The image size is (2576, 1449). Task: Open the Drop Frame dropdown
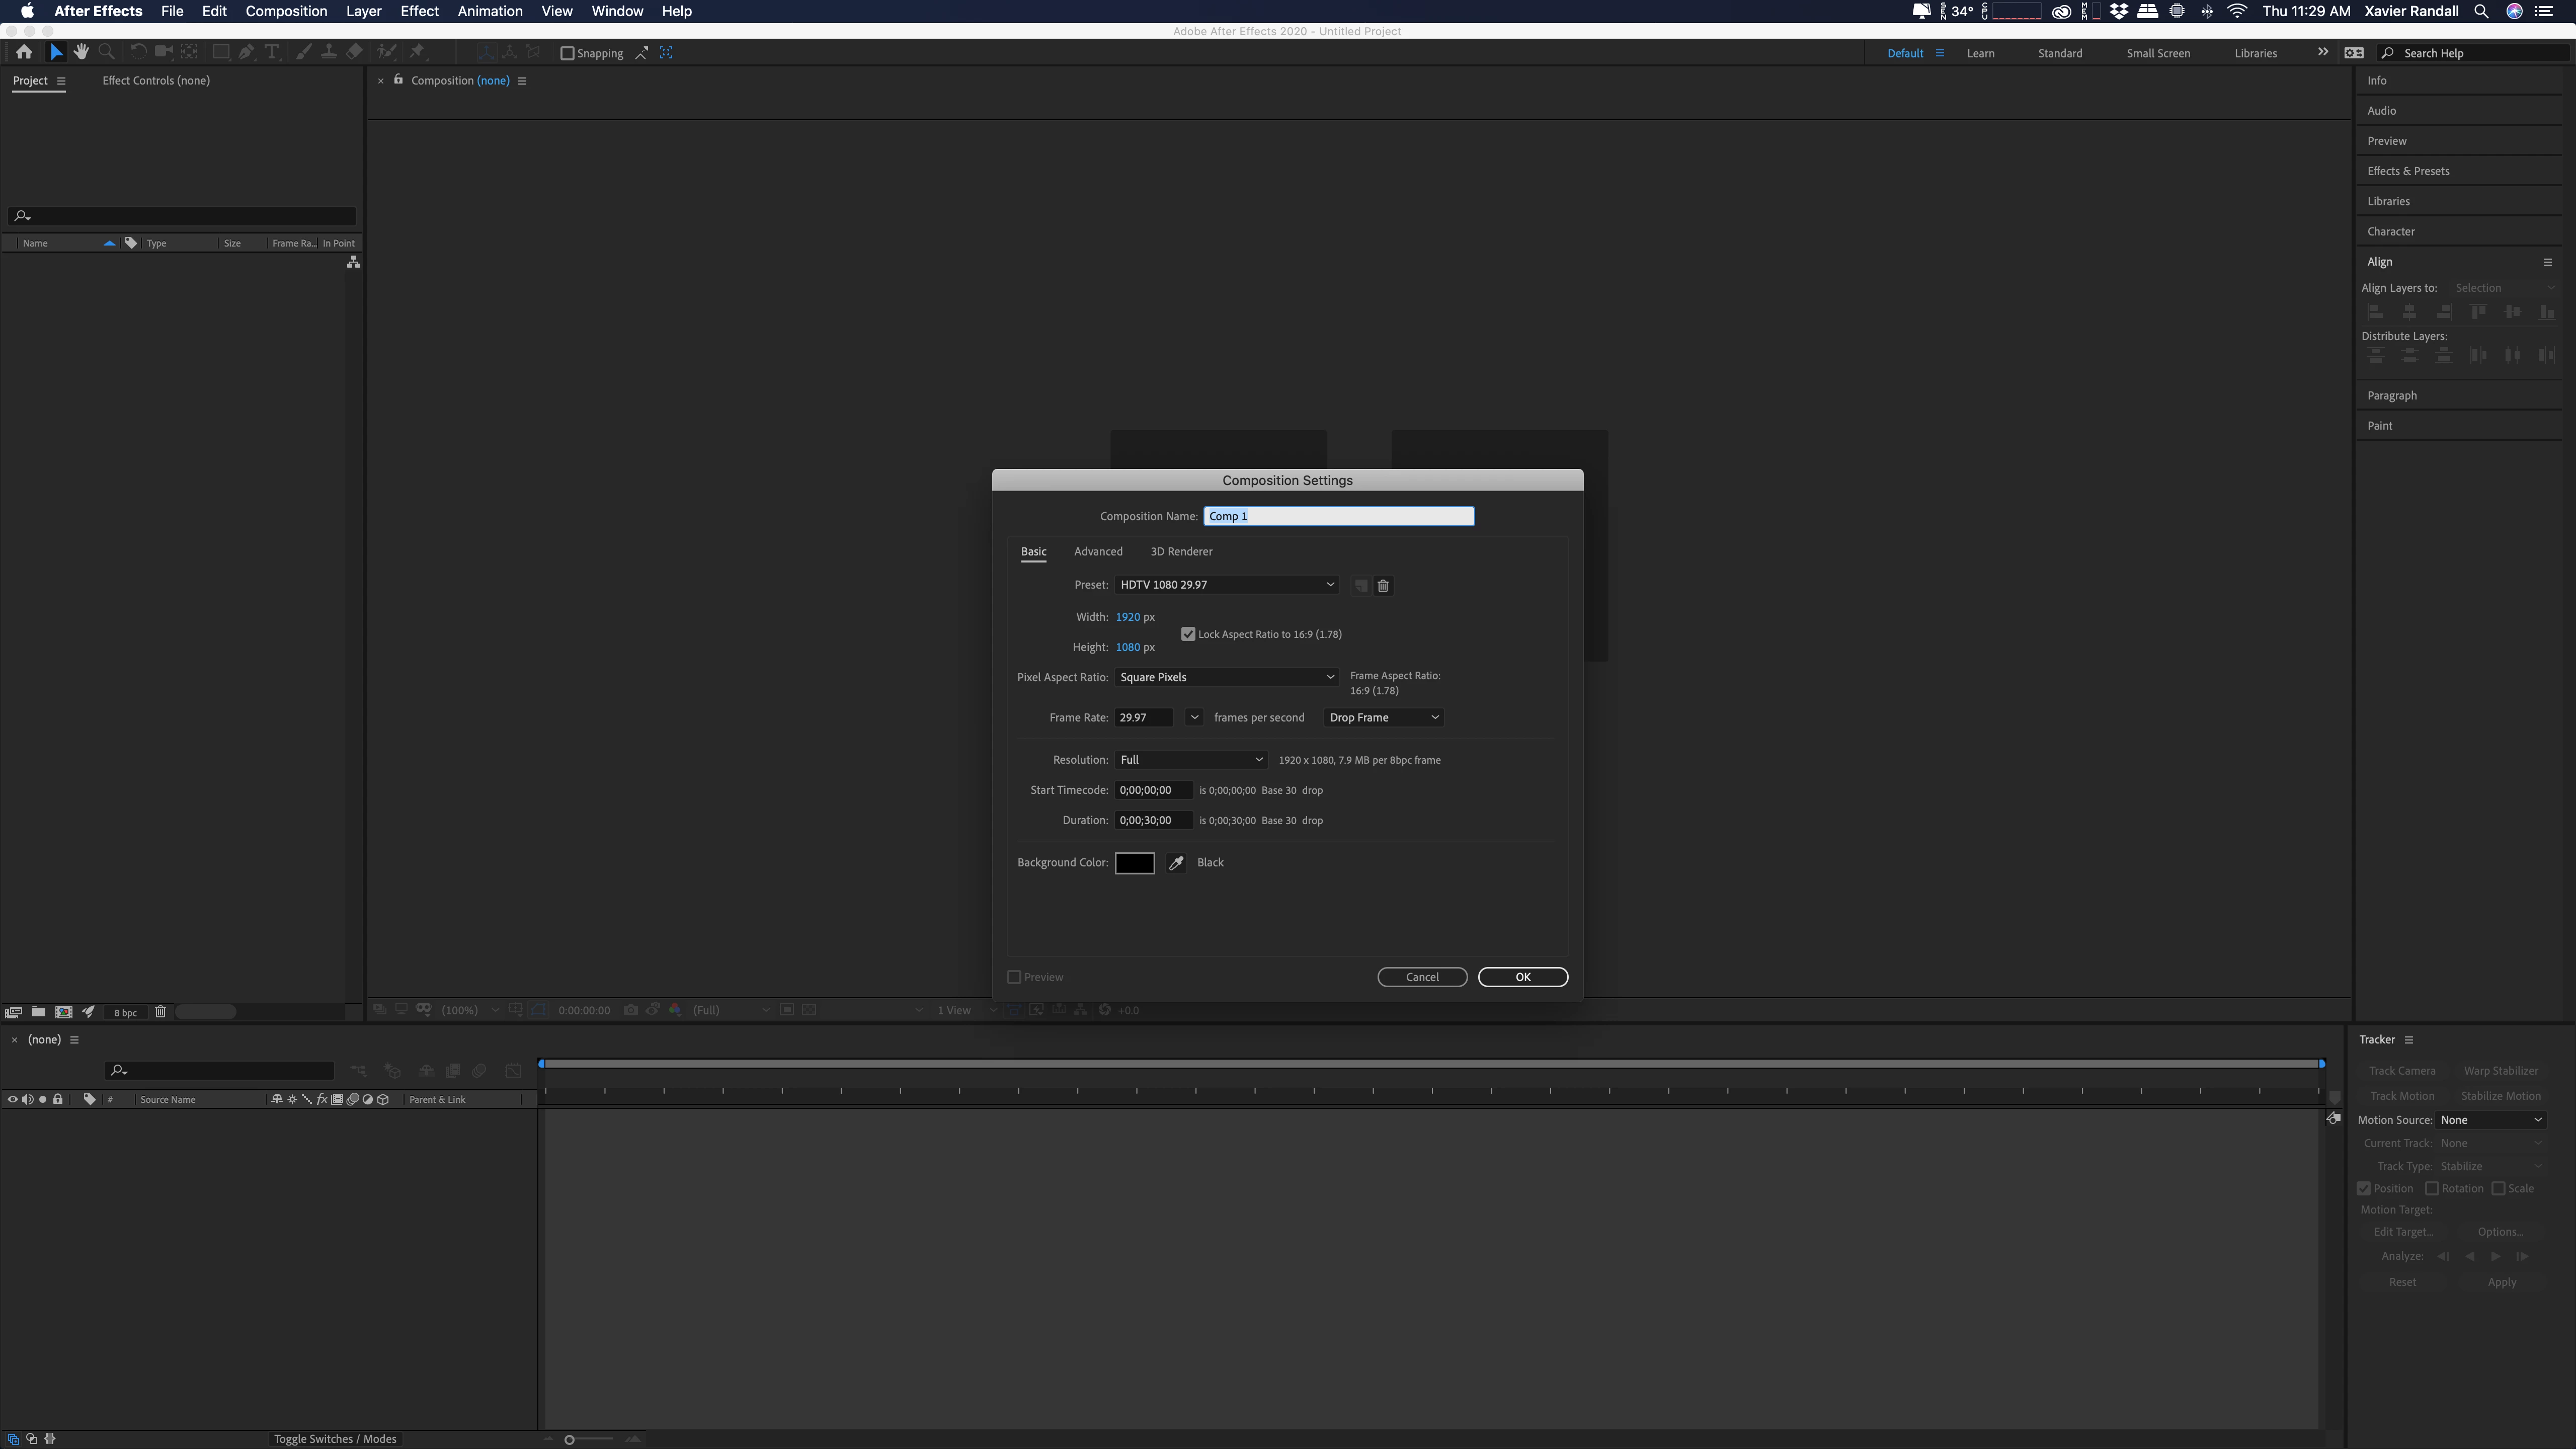[x=1383, y=717]
